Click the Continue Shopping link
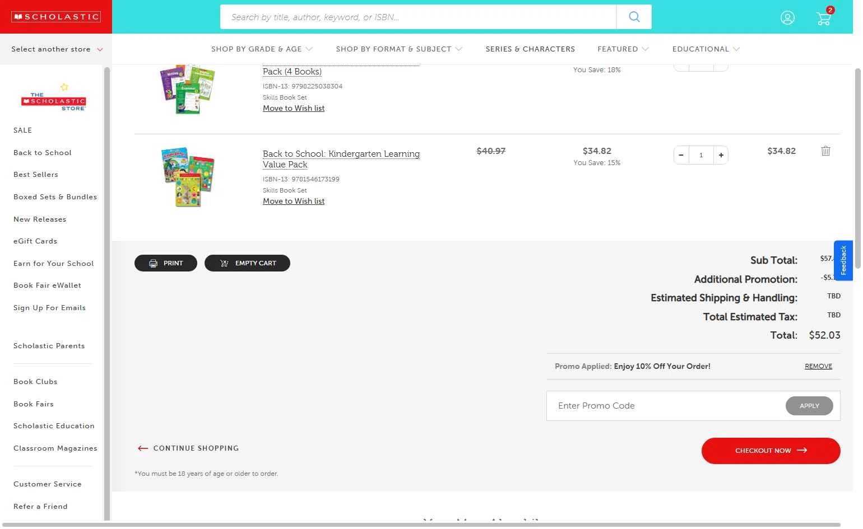Screen dimensions: 863x529 pos(188,448)
